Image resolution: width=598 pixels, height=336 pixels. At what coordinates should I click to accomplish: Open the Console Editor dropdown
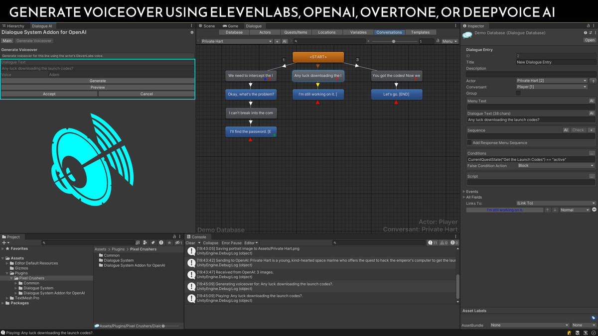(x=251, y=243)
